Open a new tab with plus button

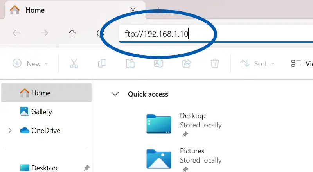[x=159, y=10]
